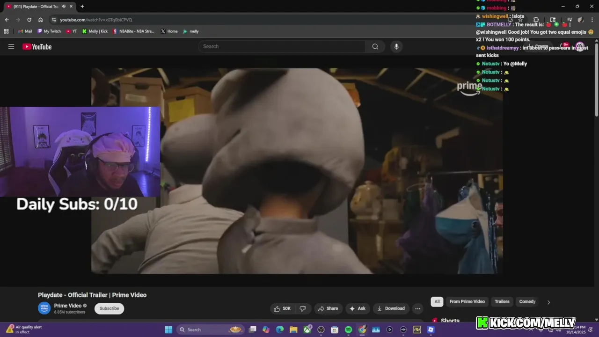
Task: Mute tab via speaker icon
Action: tap(63, 7)
